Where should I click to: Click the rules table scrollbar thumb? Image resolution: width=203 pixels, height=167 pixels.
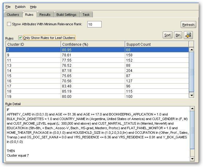point(192,72)
